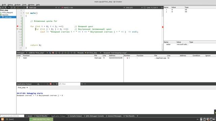Image resolution: width=216 pixels, height=121 pixels.
Task: Open the Debugger preset dropdown
Action: click(x=22, y=53)
